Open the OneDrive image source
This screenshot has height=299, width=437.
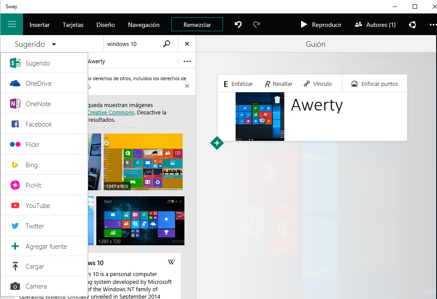click(37, 83)
